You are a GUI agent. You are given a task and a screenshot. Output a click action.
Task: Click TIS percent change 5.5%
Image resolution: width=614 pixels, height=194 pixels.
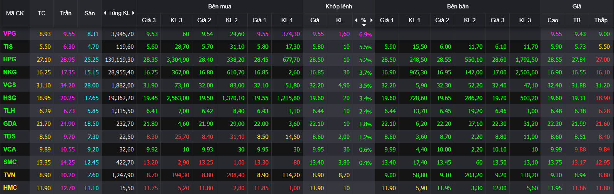[x=365, y=47]
